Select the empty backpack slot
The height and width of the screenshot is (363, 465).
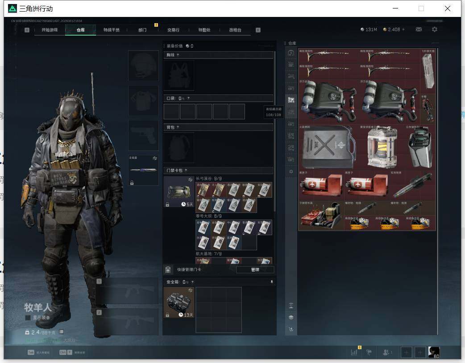[x=179, y=148]
